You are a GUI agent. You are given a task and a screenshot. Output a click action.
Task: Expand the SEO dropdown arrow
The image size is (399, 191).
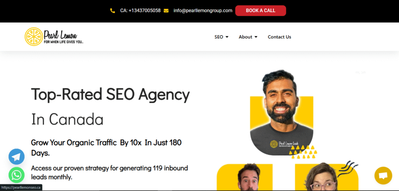click(227, 37)
